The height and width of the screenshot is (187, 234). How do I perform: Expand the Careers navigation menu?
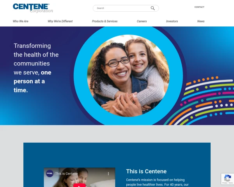pos(142,21)
